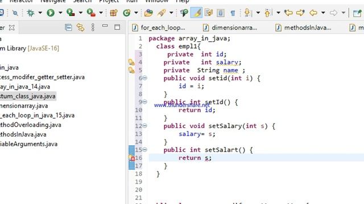The width and height of the screenshot is (364, 204).
Task: Click warning marker on line 4
Action: click(131, 62)
